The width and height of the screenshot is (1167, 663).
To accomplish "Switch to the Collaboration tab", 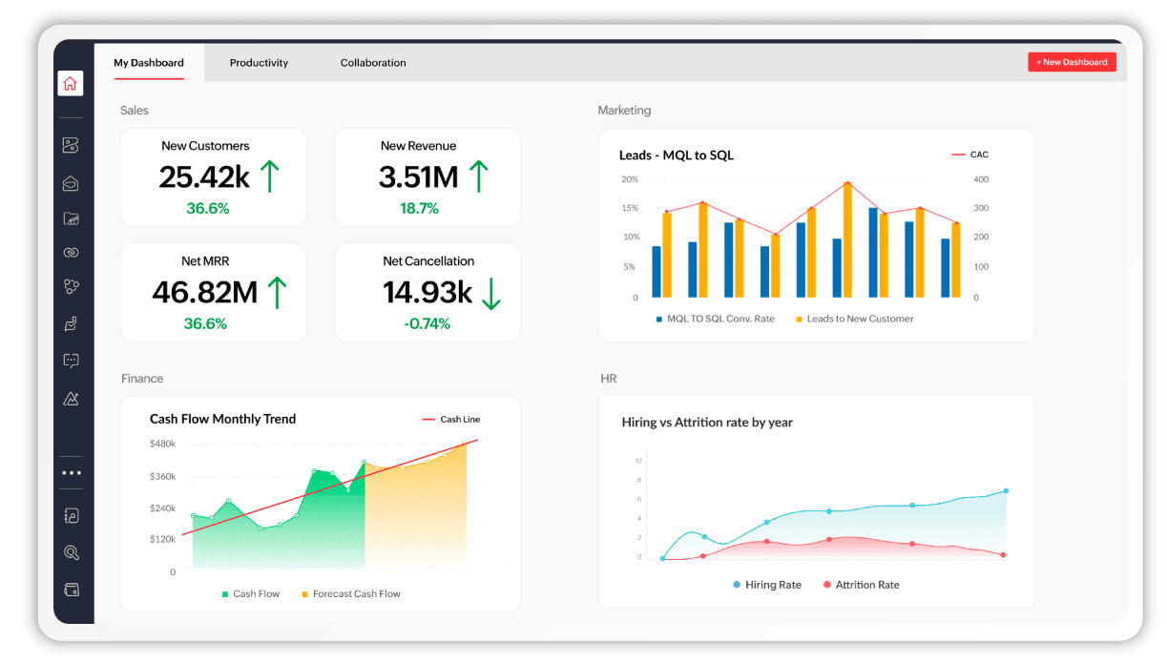I will 373,63.
